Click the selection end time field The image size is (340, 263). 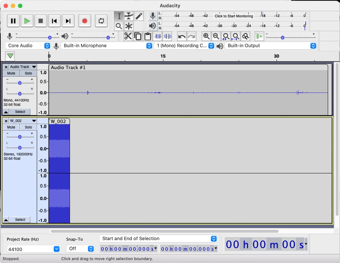point(189,249)
